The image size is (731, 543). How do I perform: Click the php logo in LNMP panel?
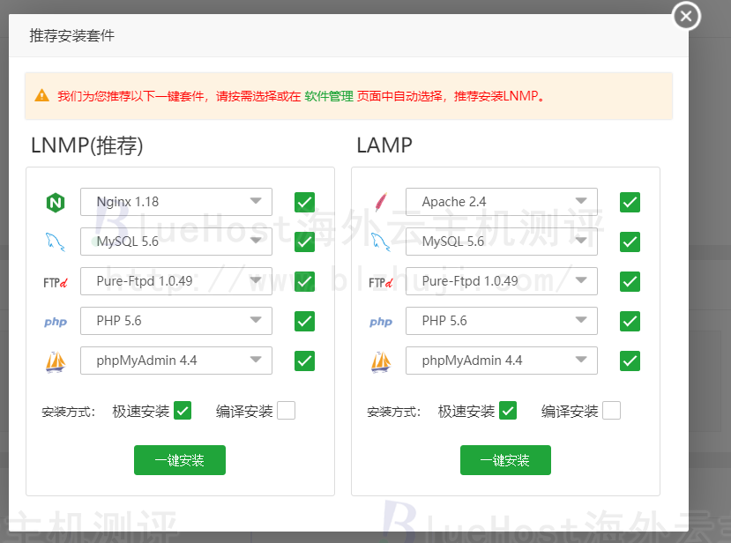click(x=56, y=322)
